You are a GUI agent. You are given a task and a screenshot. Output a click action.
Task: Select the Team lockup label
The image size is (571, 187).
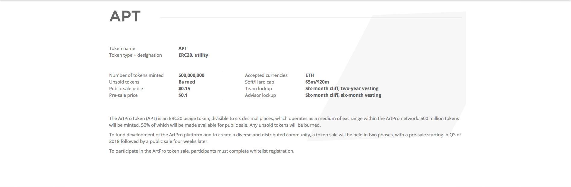tap(258, 89)
